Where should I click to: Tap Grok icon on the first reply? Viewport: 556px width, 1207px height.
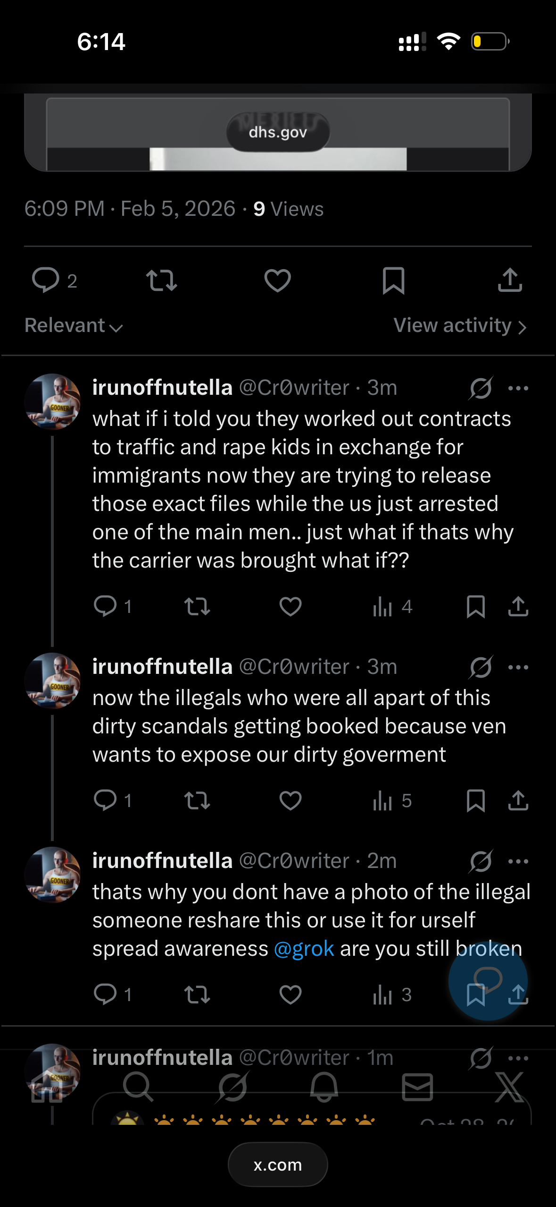[x=481, y=388]
